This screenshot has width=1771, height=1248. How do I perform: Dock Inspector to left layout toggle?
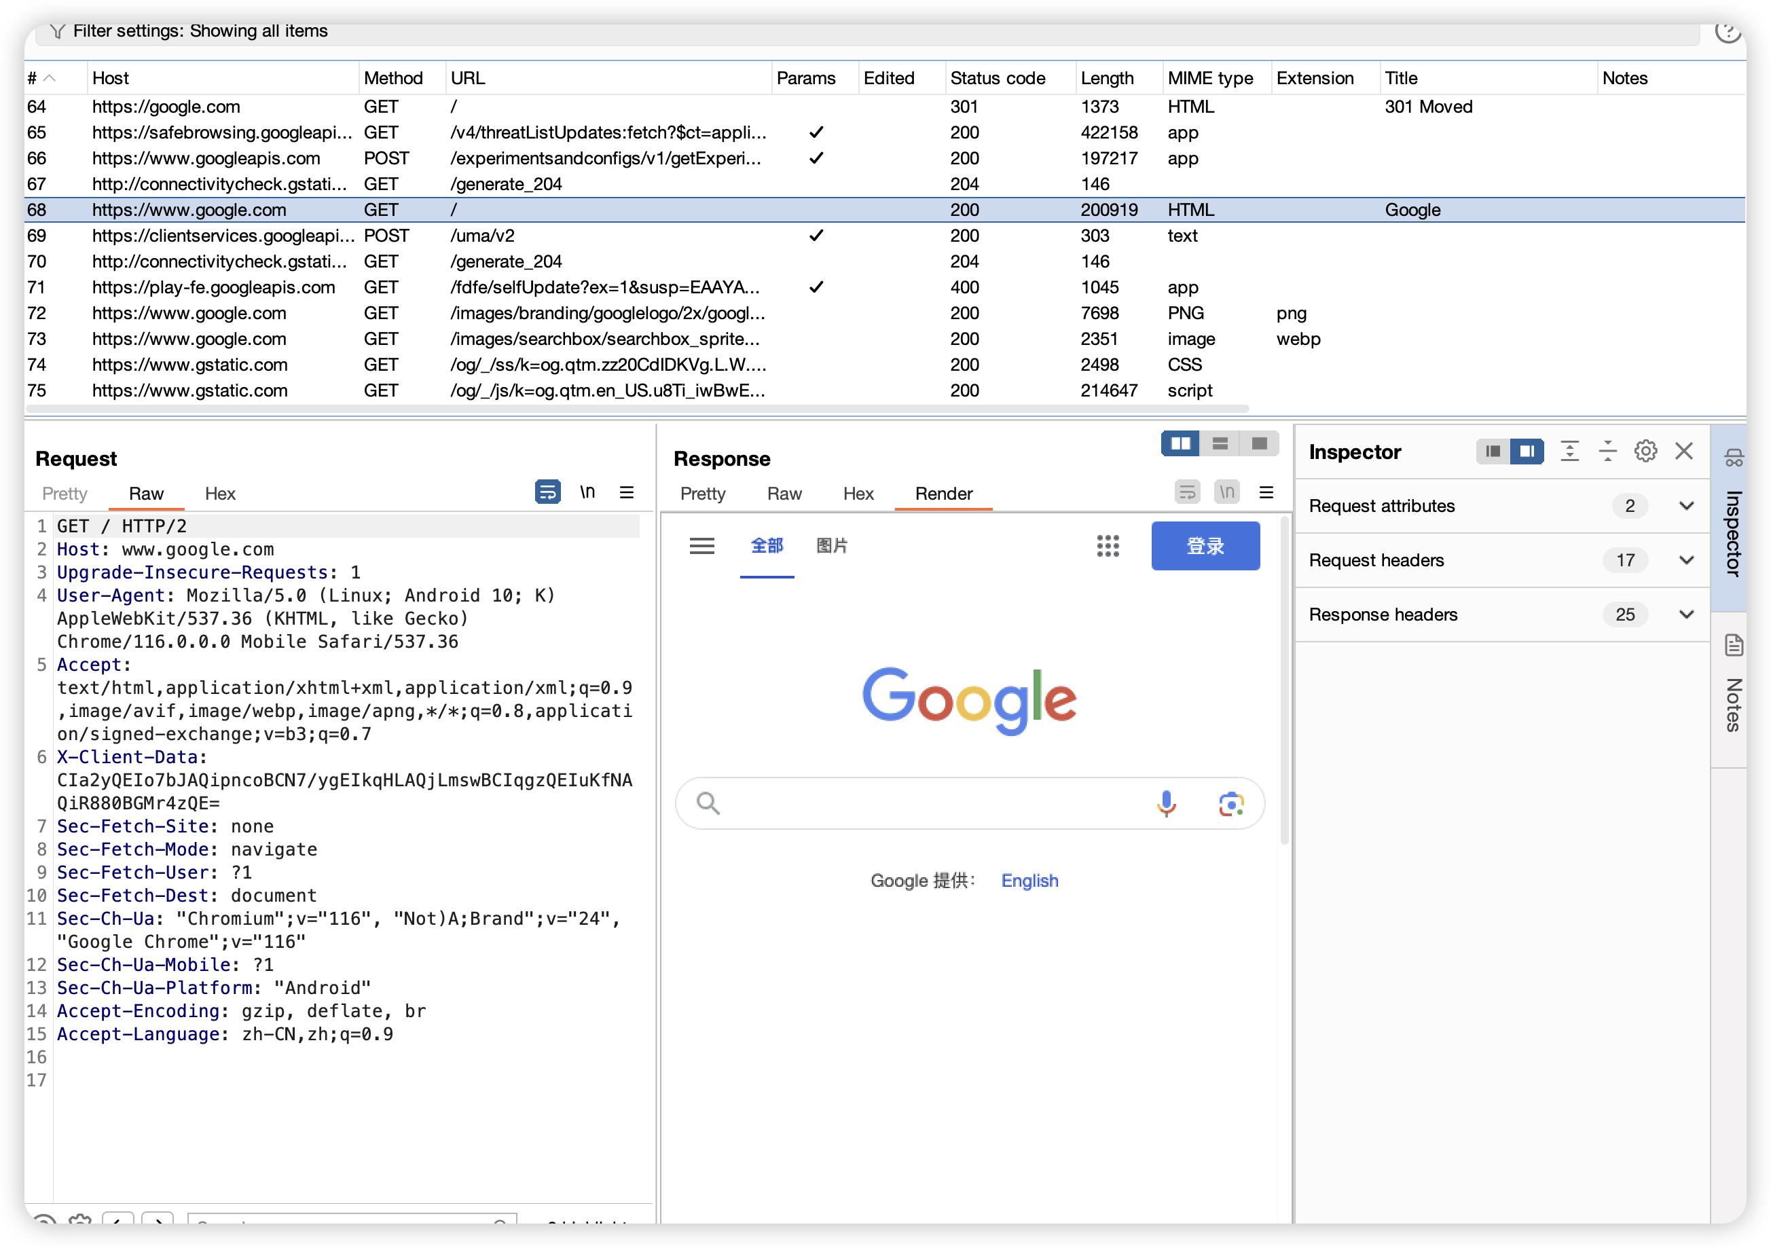1493,452
